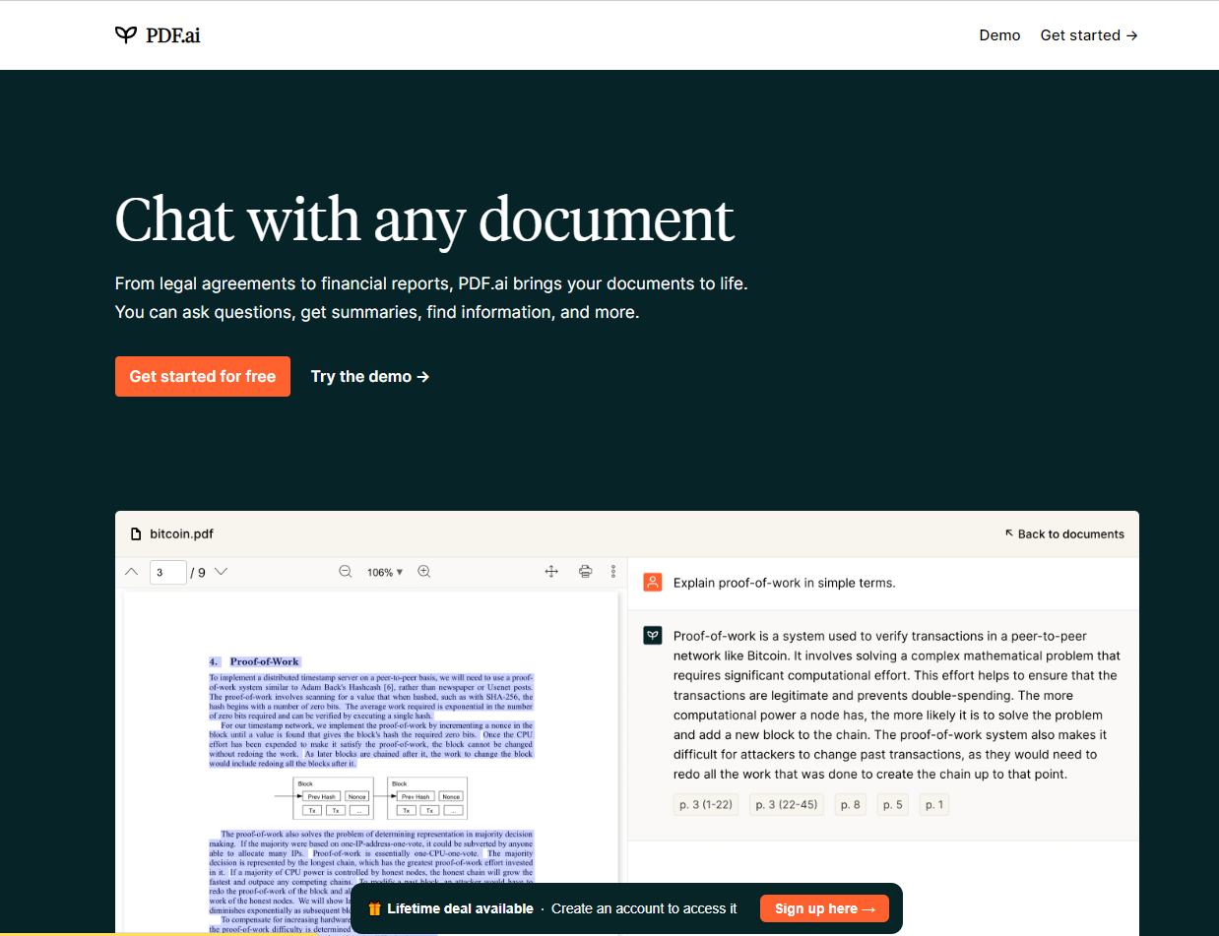The width and height of the screenshot is (1219, 936).
Task: Click the orange user avatar icon
Action: click(x=652, y=582)
